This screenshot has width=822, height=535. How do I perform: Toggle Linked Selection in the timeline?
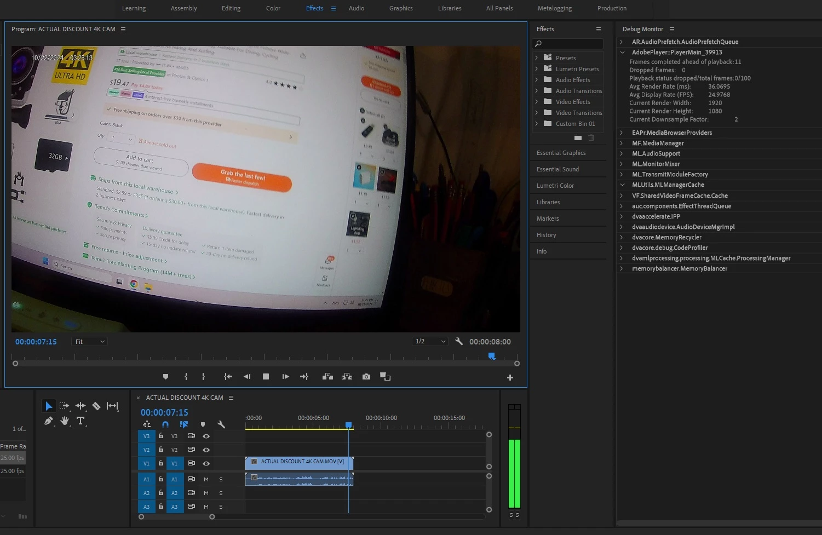[x=184, y=424]
